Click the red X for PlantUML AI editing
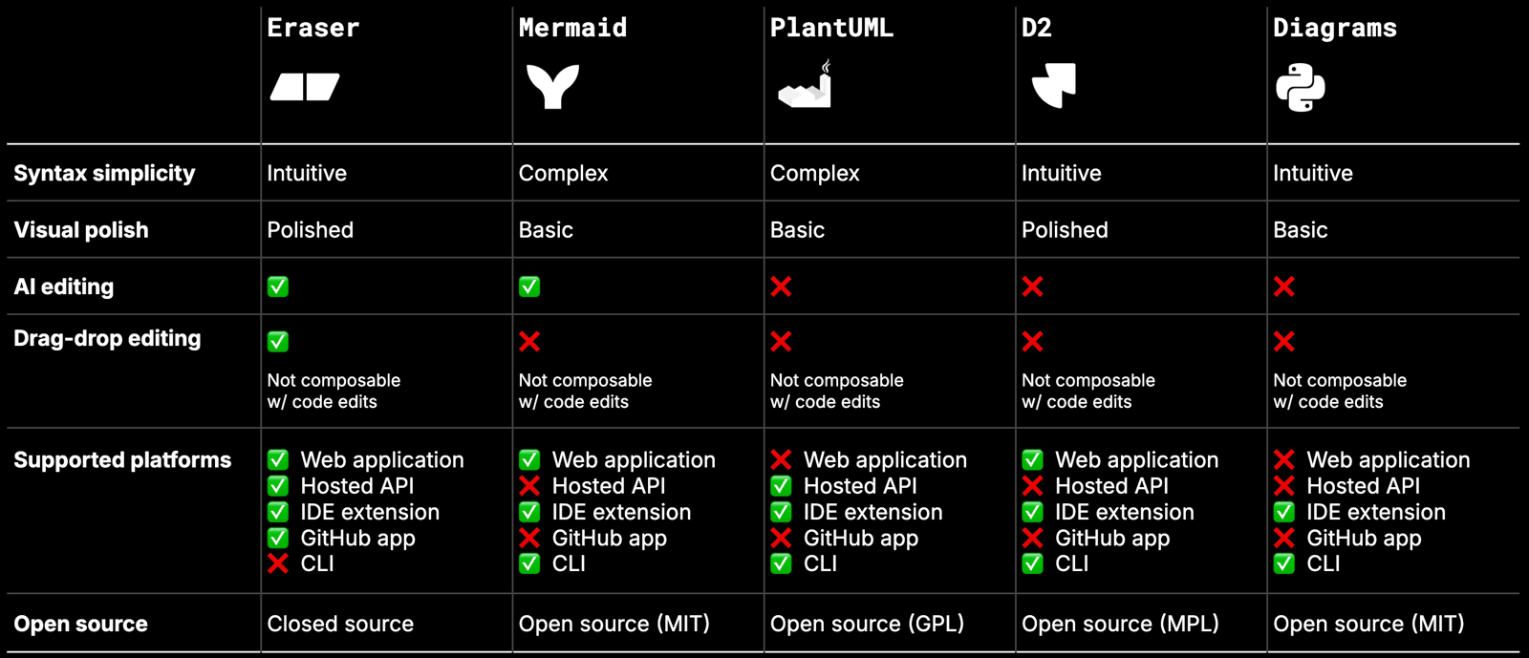 (x=781, y=287)
